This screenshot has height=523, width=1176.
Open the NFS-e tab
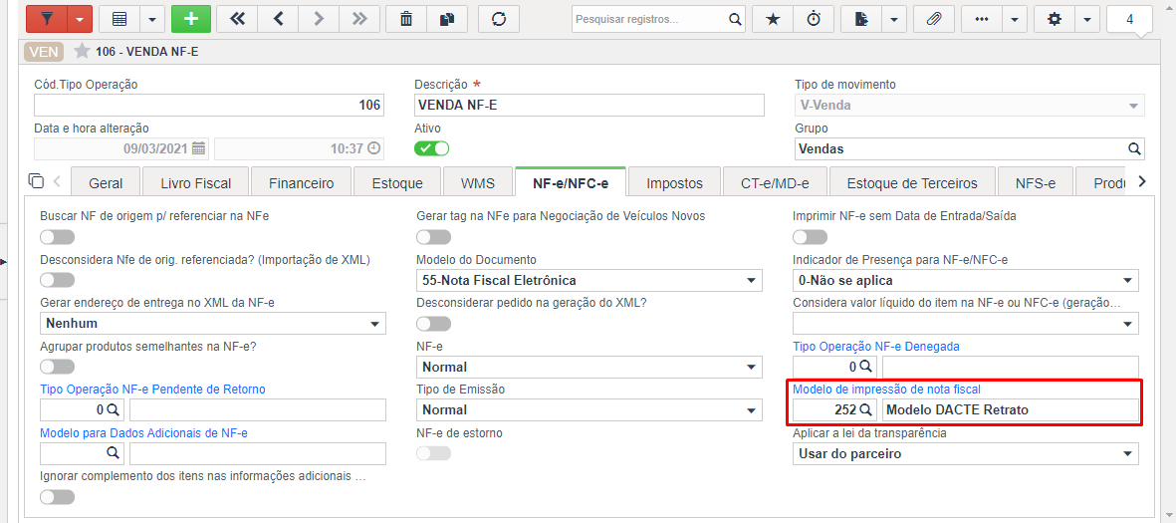pos(1035,183)
